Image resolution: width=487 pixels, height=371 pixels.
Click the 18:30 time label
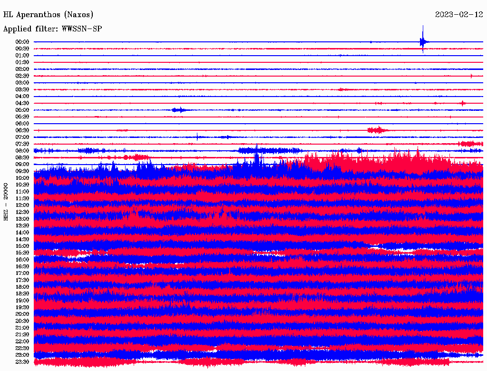[x=22, y=293]
